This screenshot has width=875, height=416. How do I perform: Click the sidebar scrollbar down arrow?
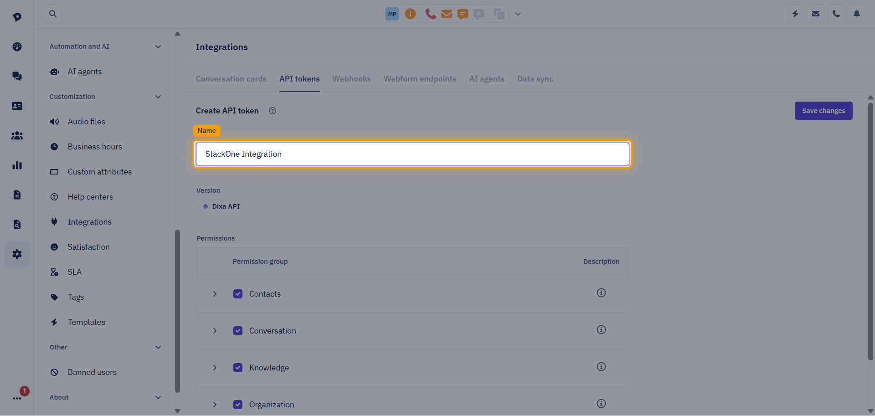(x=177, y=411)
